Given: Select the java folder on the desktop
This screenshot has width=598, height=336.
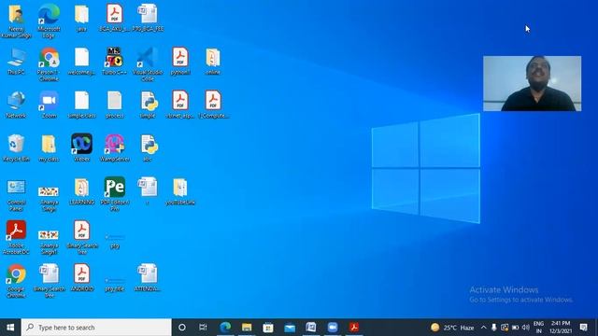Looking at the screenshot, I should point(81,18).
